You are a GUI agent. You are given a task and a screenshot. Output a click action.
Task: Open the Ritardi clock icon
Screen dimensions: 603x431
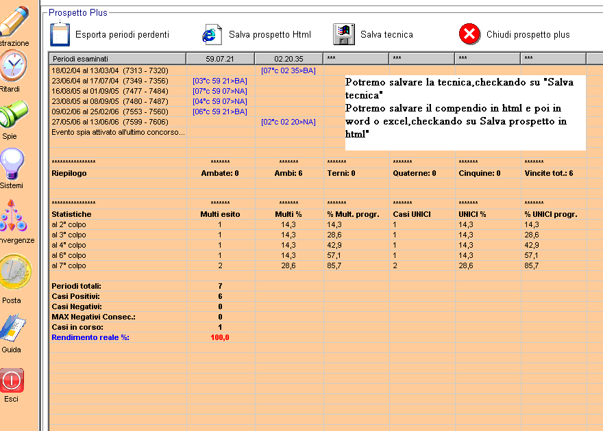[13, 66]
